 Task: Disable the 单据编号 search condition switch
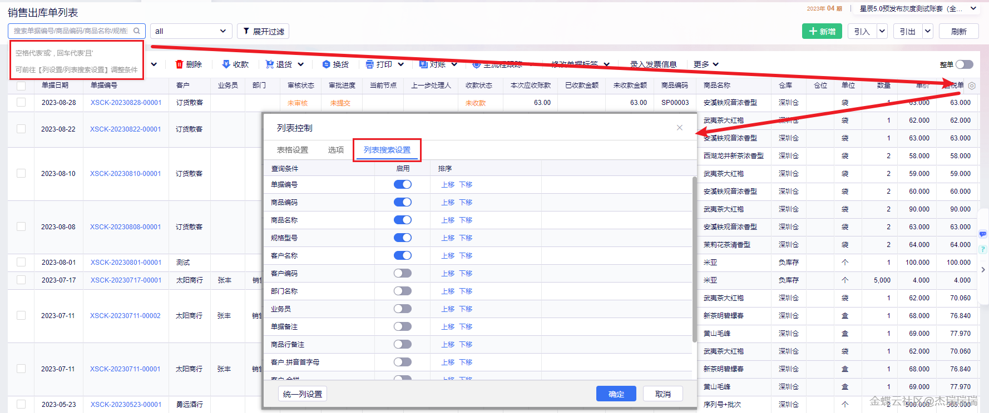point(403,184)
